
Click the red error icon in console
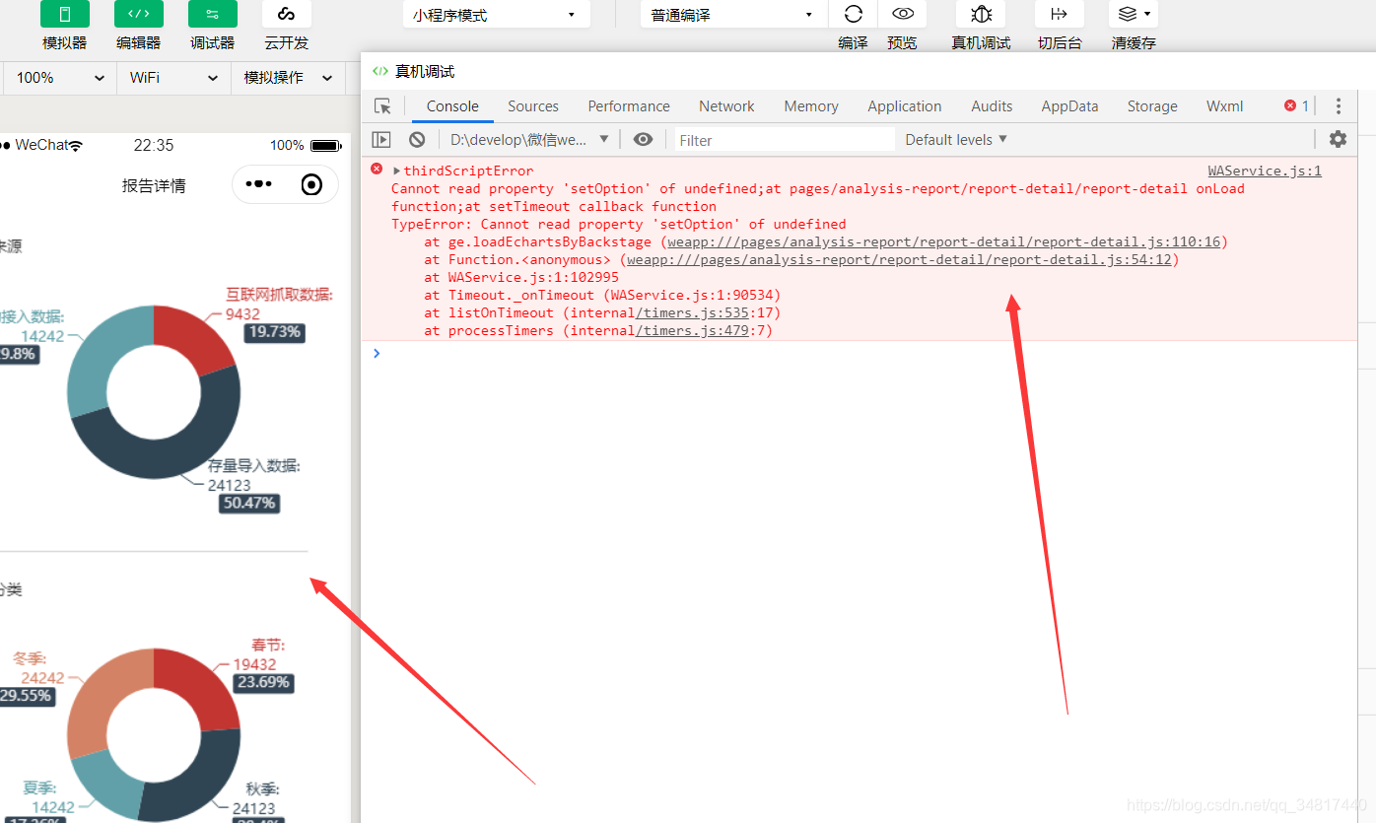[x=377, y=170]
